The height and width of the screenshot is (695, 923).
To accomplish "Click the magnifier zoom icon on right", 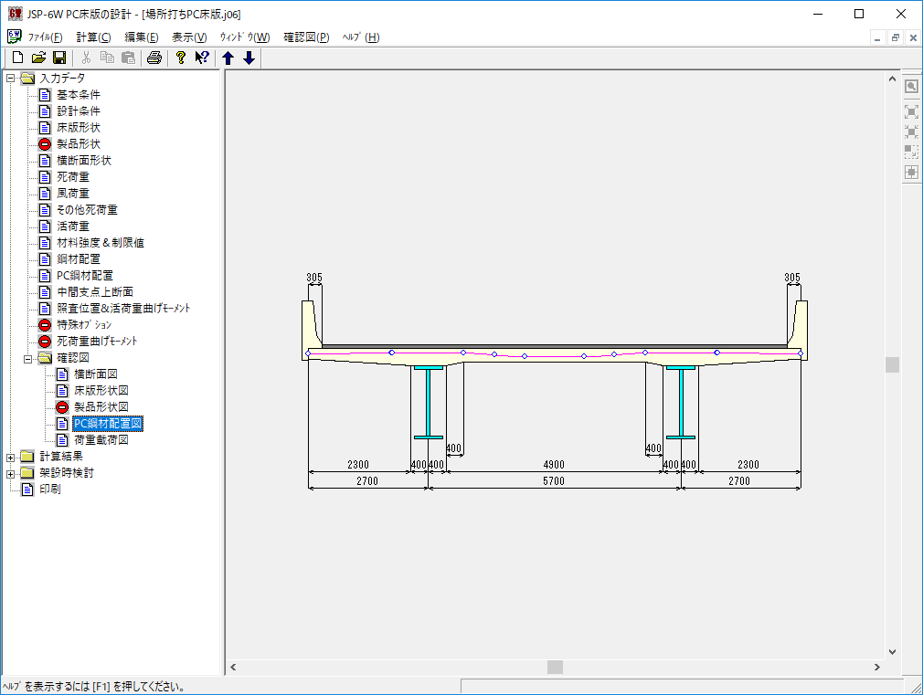I will tap(911, 86).
